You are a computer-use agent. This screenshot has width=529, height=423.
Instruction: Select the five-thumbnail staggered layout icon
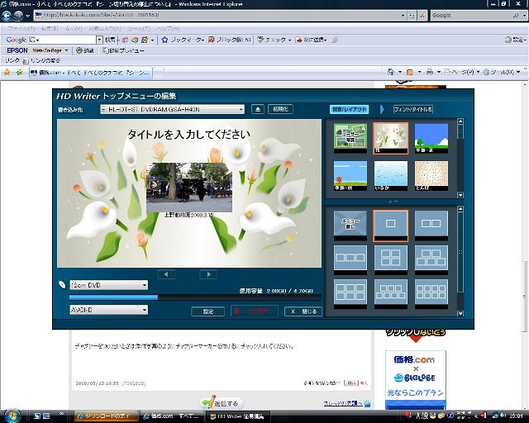coord(431,259)
